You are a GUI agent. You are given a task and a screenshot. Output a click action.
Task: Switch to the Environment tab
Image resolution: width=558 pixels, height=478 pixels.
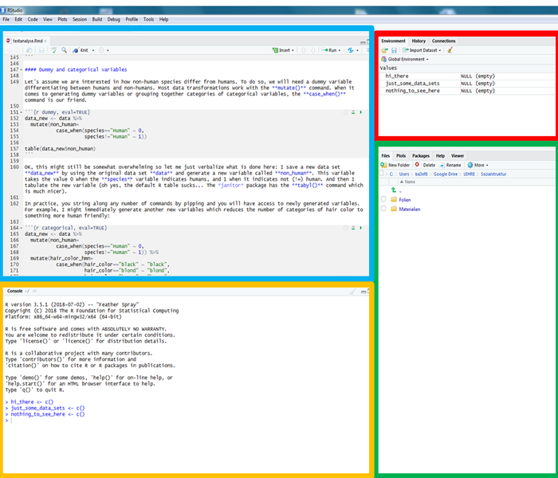click(x=393, y=41)
